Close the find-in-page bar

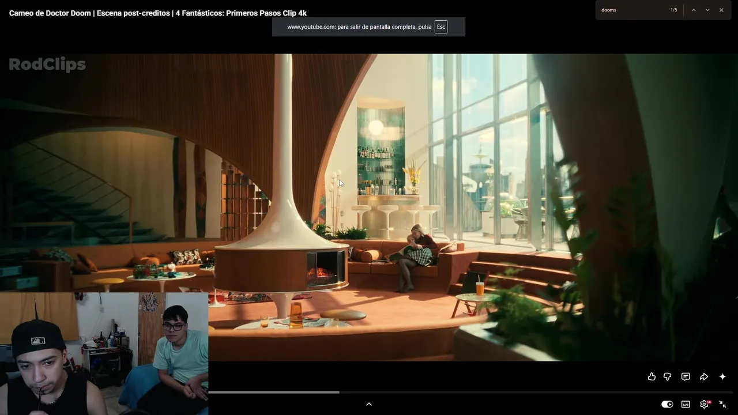pos(721,10)
